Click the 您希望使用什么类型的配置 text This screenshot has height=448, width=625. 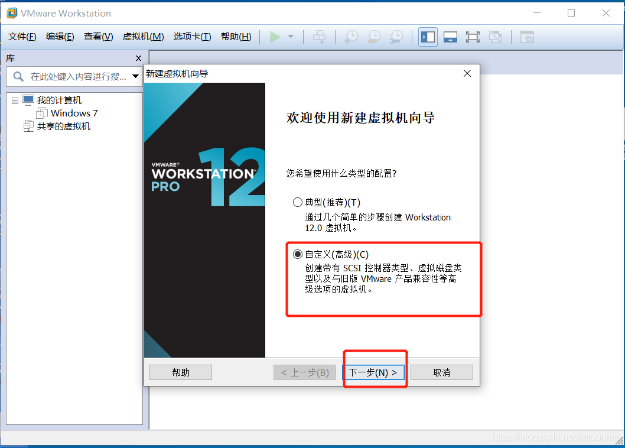click(341, 173)
